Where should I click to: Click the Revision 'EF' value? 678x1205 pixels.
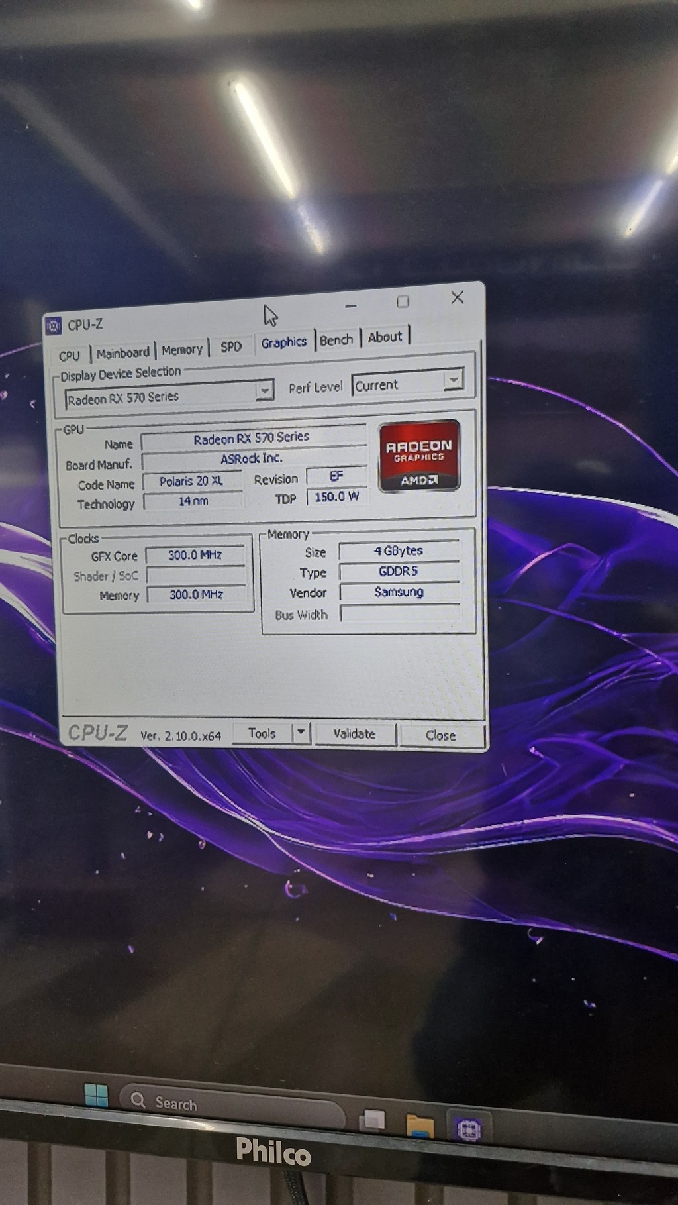click(336, 476)
